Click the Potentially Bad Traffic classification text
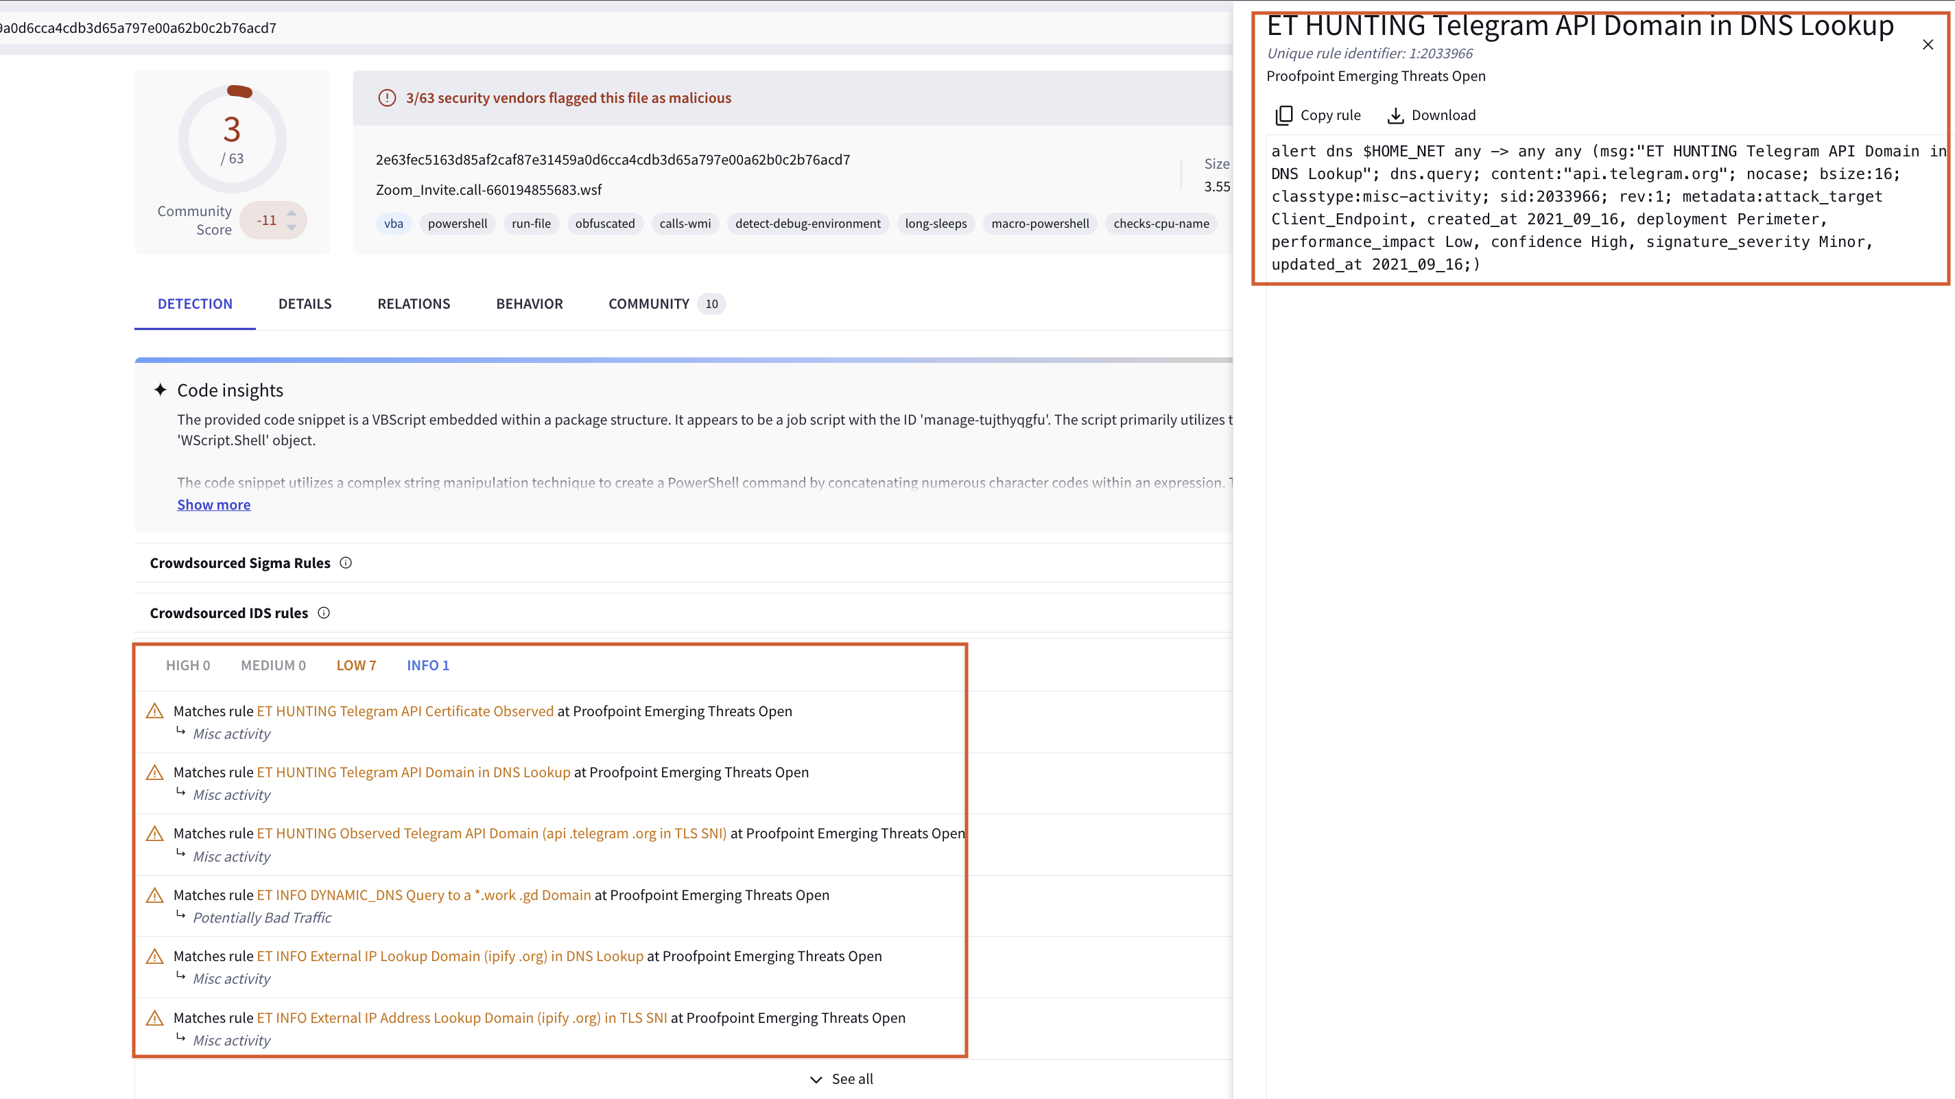 [262, 918]
